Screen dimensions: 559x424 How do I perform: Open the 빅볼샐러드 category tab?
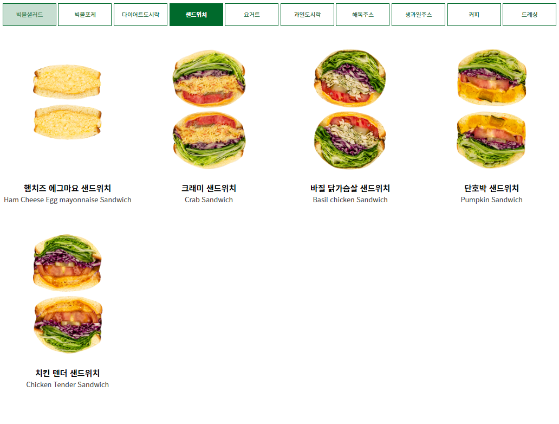[30, 15]
